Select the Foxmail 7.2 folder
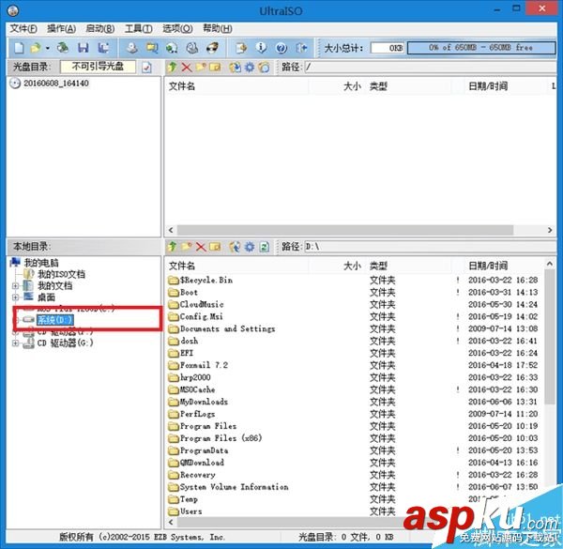The width and height of the screenshot is (563, 549). (x=204, y=365)
